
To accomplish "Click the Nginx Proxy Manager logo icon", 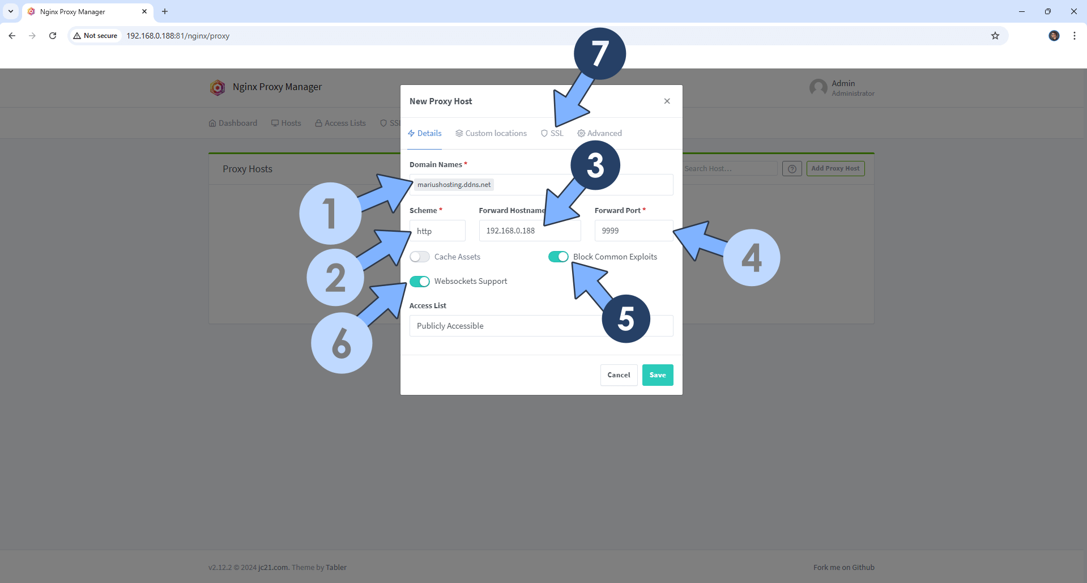I will click(x=218, y=87).
